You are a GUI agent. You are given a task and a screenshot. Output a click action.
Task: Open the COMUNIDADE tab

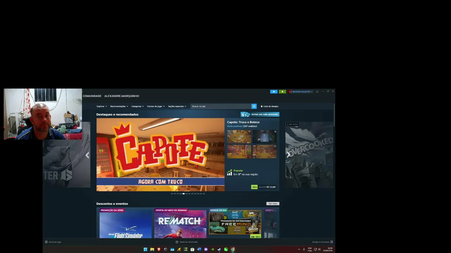(92, 96)
